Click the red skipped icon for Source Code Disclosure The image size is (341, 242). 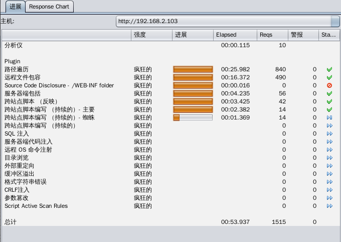point(329,85)
